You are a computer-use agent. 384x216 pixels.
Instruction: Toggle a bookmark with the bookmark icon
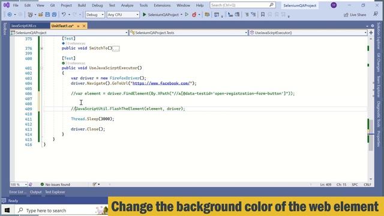[263, 14]
